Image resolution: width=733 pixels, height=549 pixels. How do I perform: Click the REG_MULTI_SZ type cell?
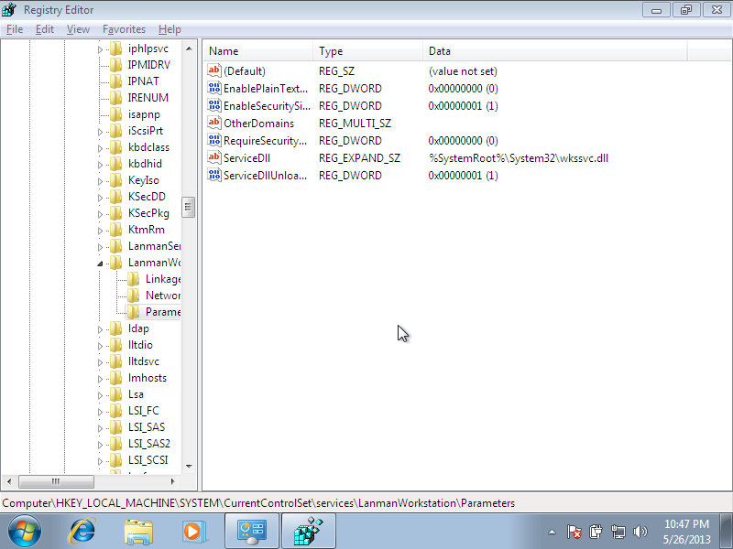click(355, 124)
